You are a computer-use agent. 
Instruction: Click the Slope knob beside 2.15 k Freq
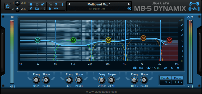[x=111, y=80]
